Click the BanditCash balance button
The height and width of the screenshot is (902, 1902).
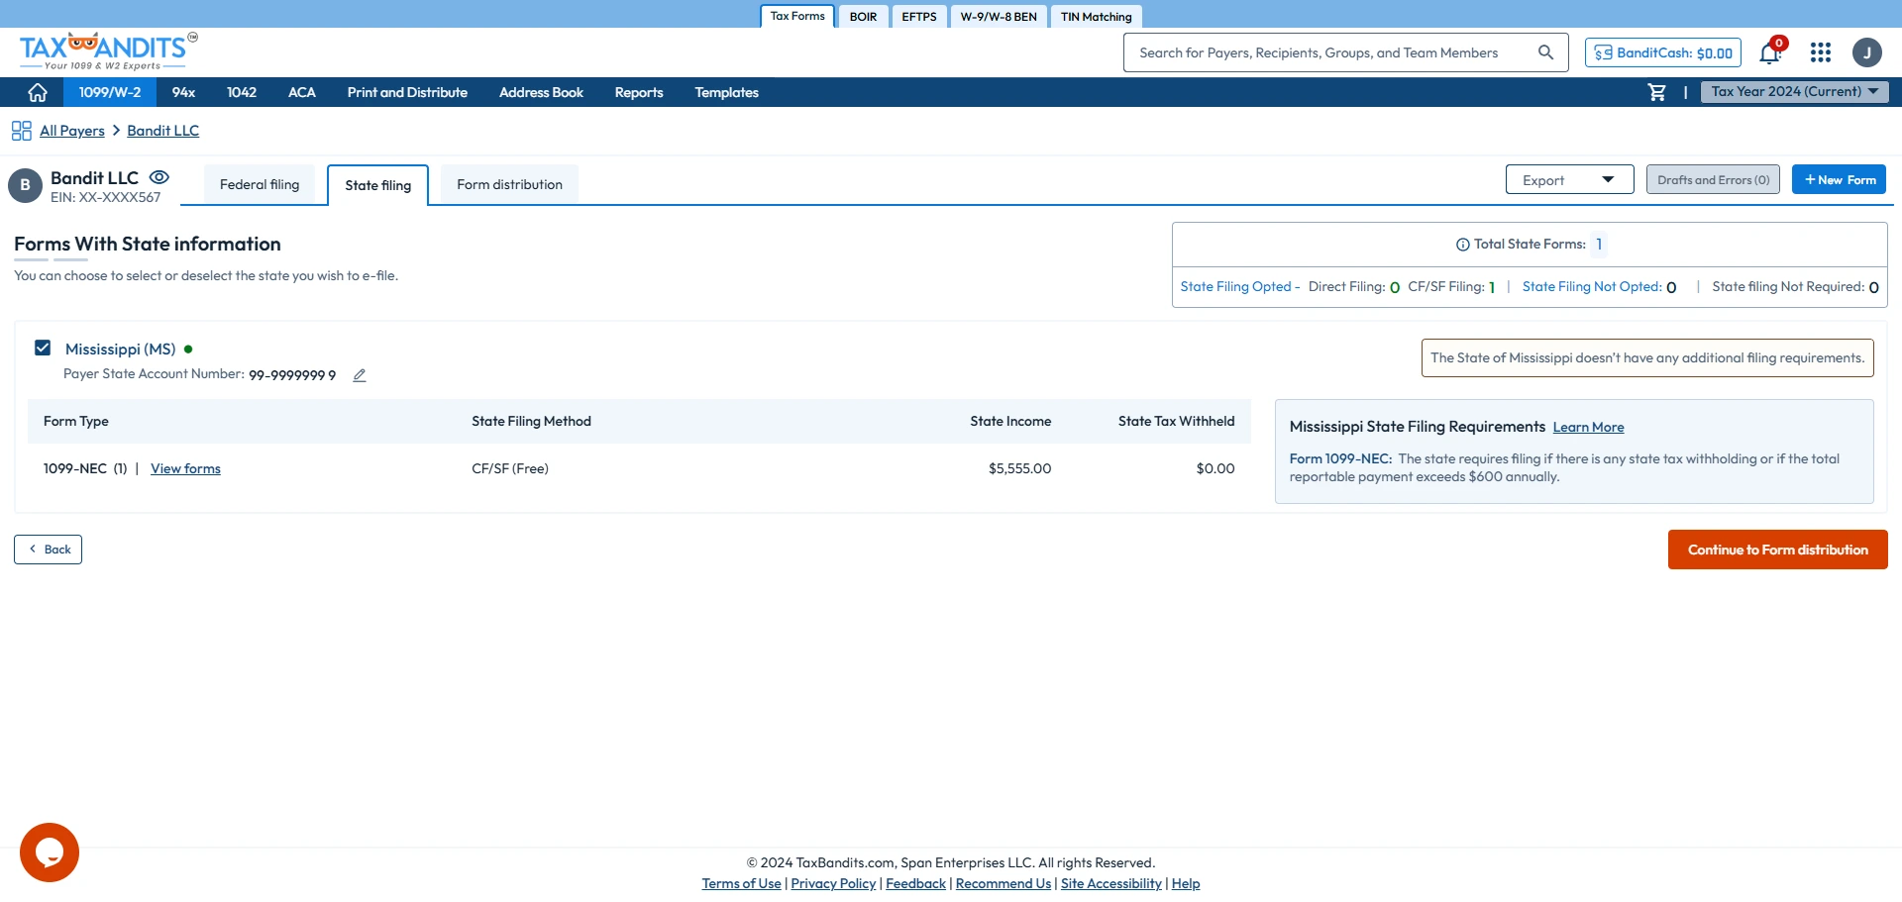click(x=1663, y=52)
